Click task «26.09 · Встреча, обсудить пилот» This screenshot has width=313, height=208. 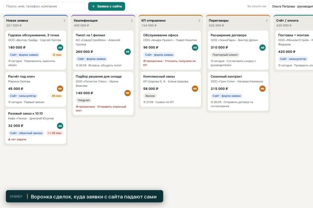tap(99, 65)
